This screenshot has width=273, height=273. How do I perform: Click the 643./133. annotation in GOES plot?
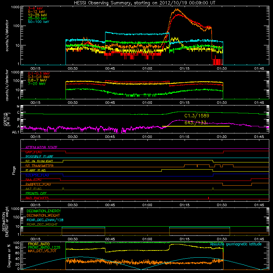(x=196, y=123)
